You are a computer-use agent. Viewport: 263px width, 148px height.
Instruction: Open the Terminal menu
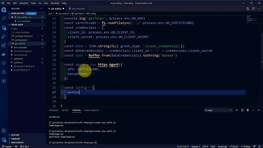(x=55, y=3)
